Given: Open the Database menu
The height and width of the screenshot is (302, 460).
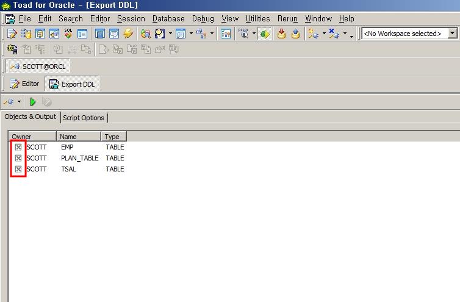Looking at the screenshot, I should (168, 18).
